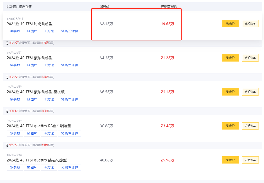
Task: Open 图片 for 40 TFSI 时尚动感型
Action: click(32, 31)
